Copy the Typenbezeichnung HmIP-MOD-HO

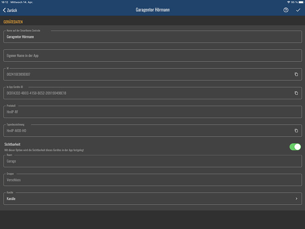pos(296,131)
